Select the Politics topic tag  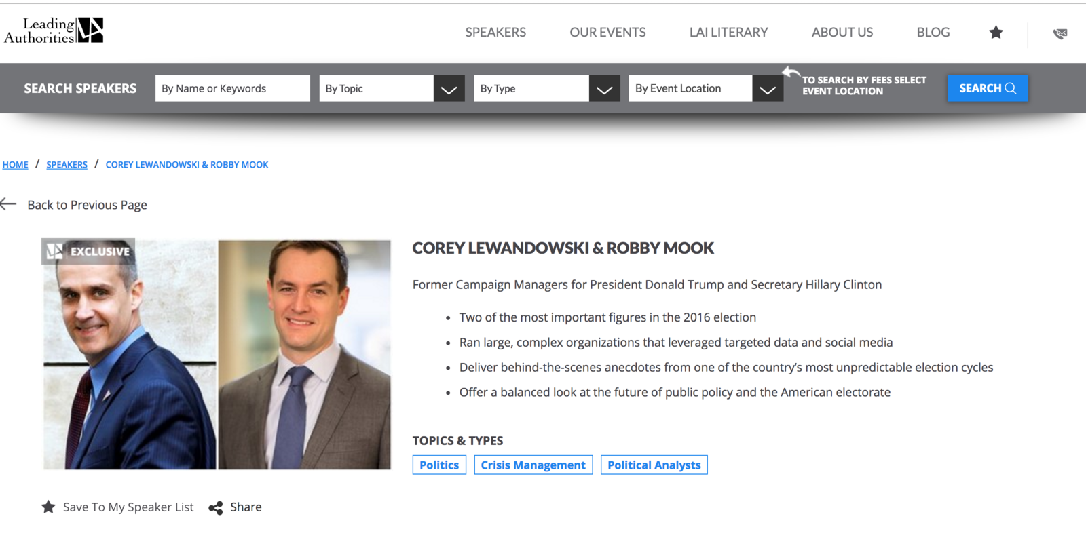439,465
